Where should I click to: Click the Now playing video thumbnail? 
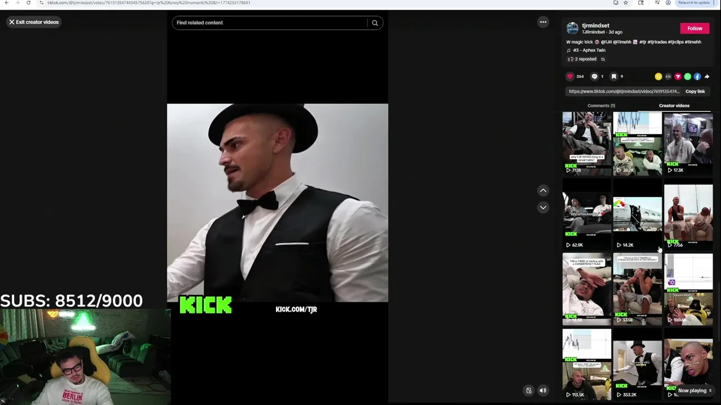click(688, 364)
